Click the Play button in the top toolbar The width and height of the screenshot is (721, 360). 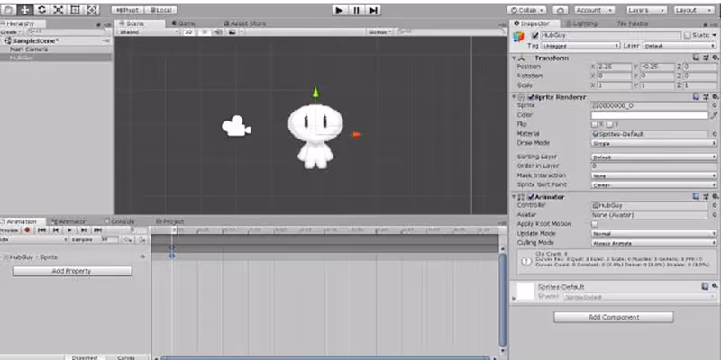[x=340, y=10]
